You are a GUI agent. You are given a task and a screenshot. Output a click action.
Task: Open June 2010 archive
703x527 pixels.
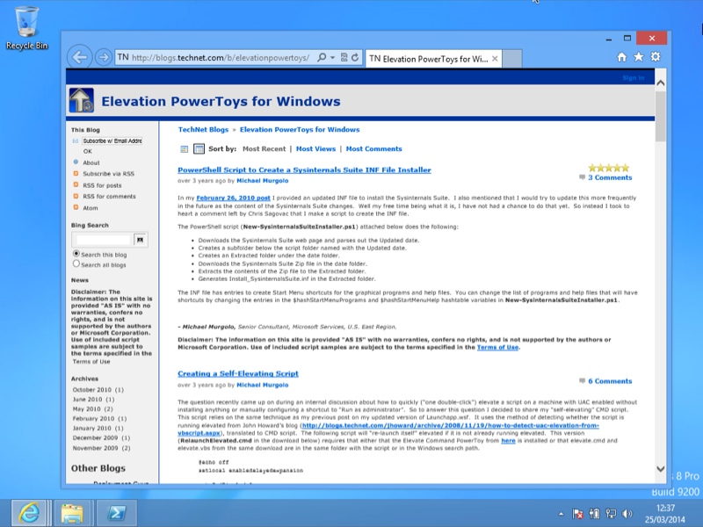pos(93,400)
